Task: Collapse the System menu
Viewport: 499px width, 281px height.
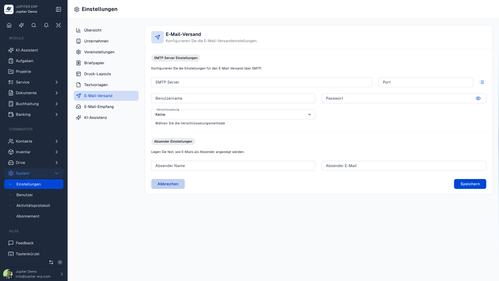Action: pyautogui.click(x=34, y=173)
